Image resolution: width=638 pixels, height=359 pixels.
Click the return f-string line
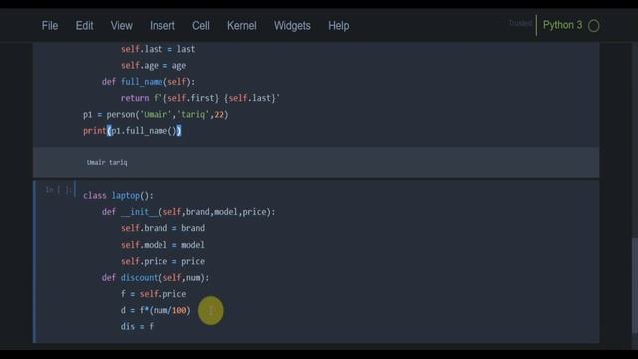[x=199, y=98]
